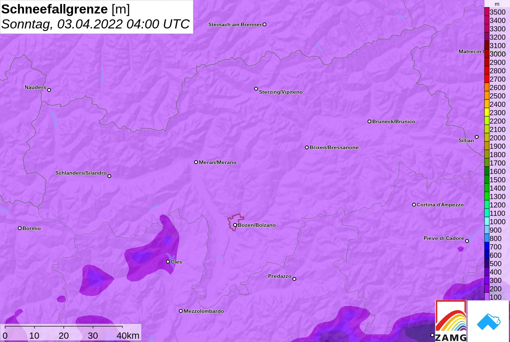Select the 3500 m legend color swatch

[x=487, y=12]
